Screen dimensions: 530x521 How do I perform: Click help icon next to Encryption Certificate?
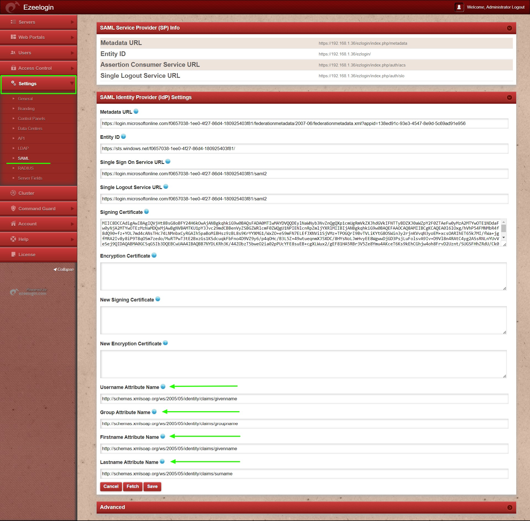point(154,255)
